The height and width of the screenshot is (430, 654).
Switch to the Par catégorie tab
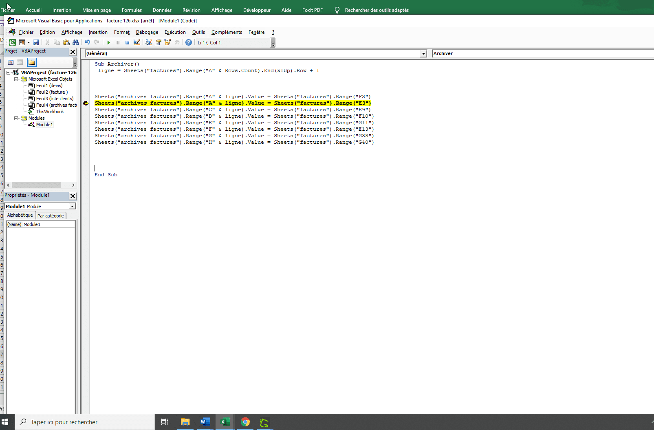[x=51, y=216]
